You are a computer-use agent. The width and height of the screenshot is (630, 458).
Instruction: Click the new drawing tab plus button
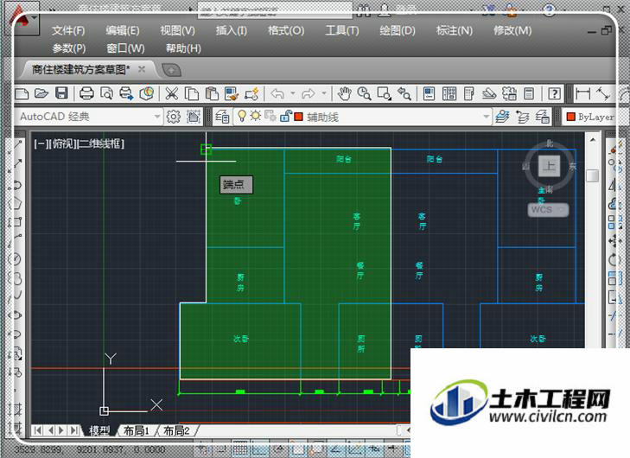point(172,70)
